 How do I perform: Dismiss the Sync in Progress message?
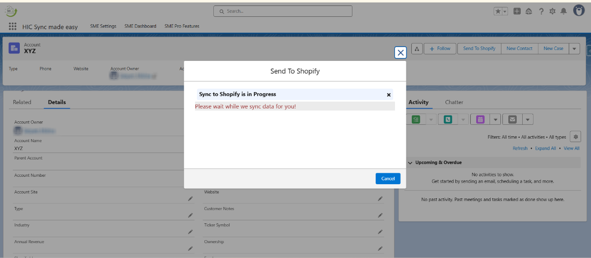click(389, 95)
